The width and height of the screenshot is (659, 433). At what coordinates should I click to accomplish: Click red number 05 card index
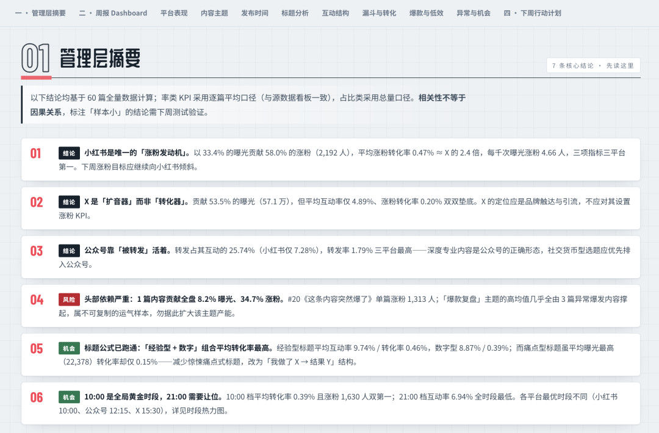tap(37, 348)
